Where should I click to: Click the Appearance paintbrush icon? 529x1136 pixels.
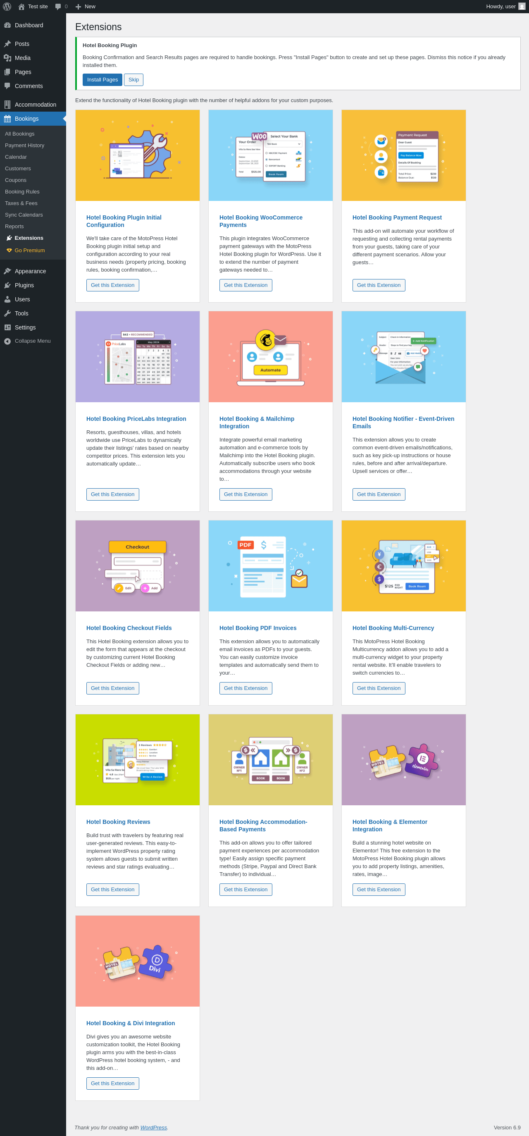7,272
